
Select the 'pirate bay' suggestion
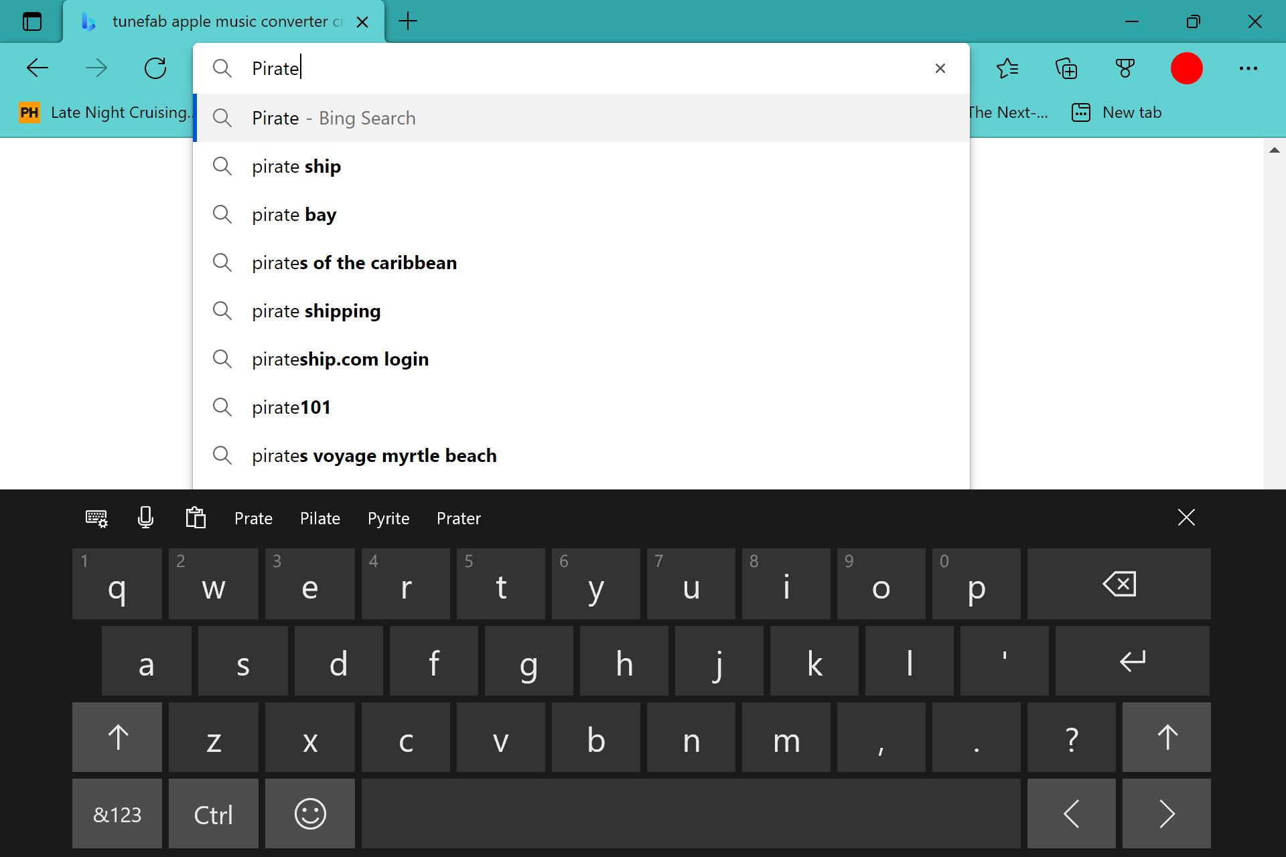pyautogui.click(x=294, y=215)
